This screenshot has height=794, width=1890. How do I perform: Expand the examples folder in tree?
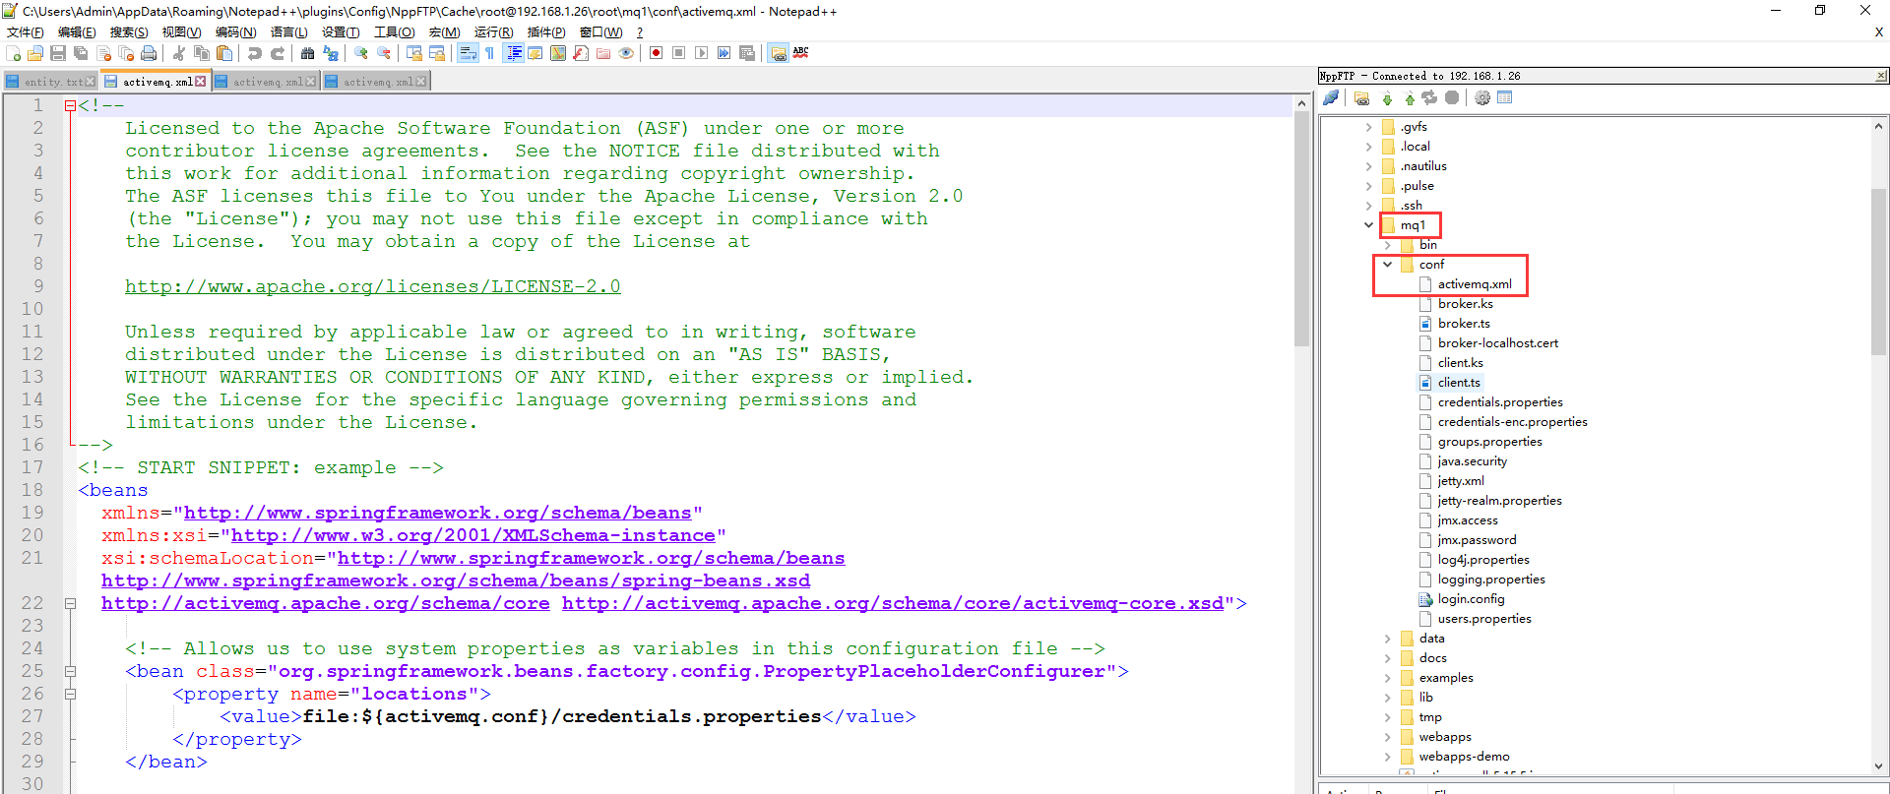(x=1387, y=678)
